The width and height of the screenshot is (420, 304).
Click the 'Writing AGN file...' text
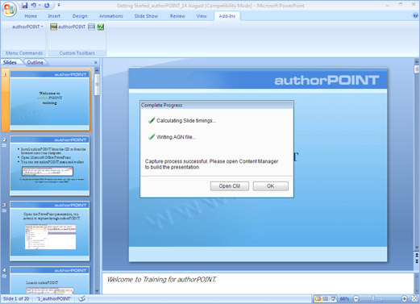click(x=177, y=137)
